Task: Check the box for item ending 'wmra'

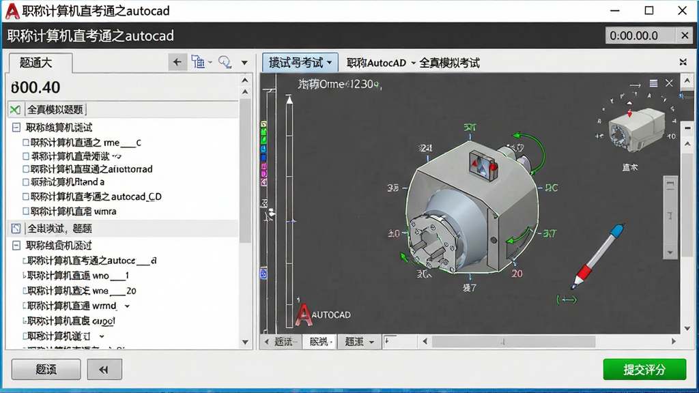Action: click(26, 212)
